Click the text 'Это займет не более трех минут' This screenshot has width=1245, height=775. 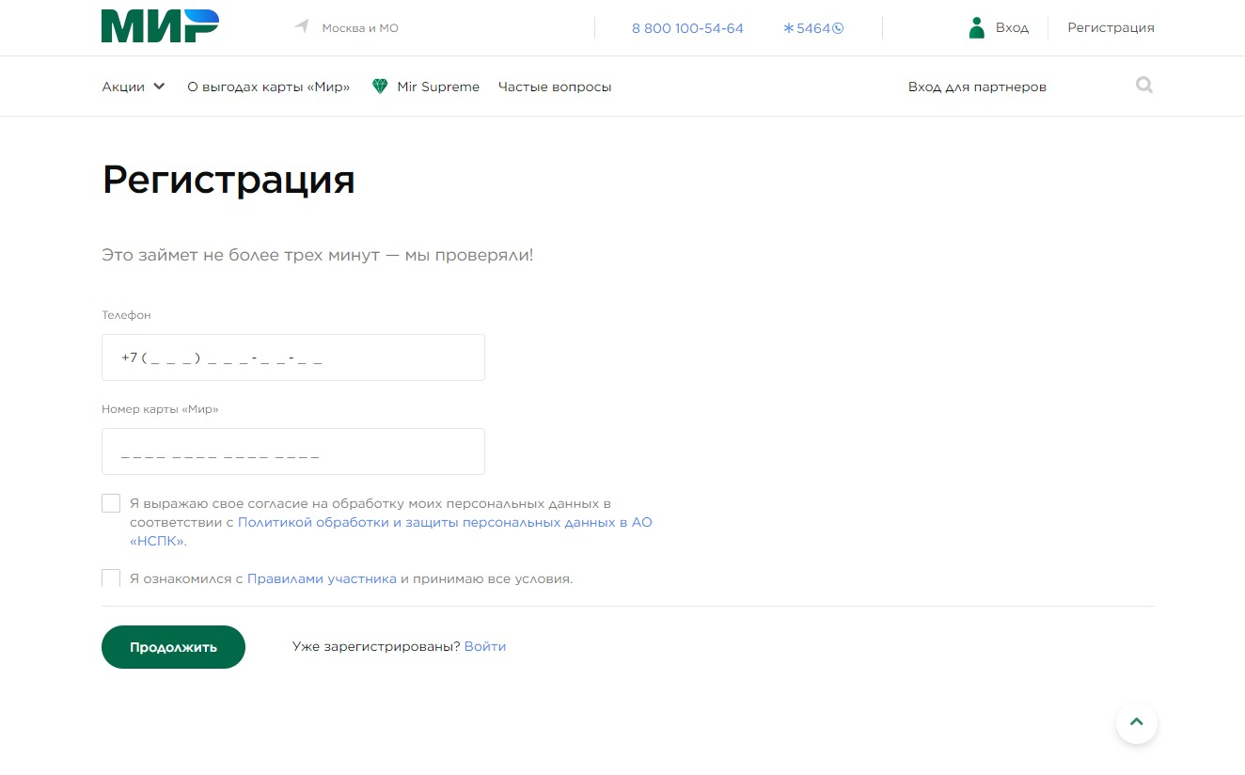point(240,255)
